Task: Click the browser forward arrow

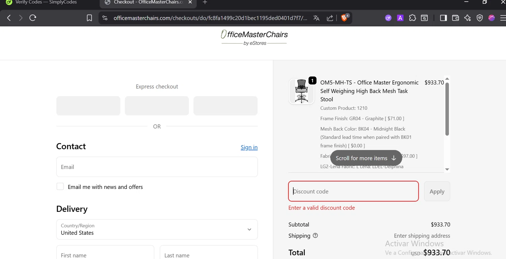Action: point(21,18)
